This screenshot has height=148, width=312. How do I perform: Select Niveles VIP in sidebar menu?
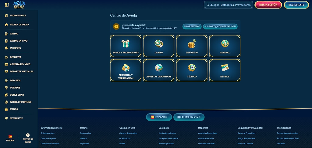pyautogui.click(x=16, y=118)
